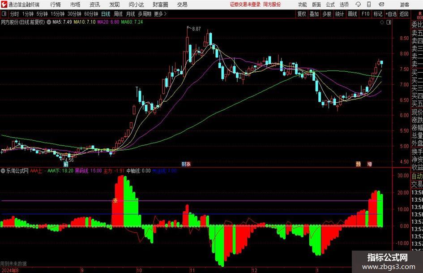Click the 8.87 high price label
Screen dimensions: 423x273
(196, 29)
